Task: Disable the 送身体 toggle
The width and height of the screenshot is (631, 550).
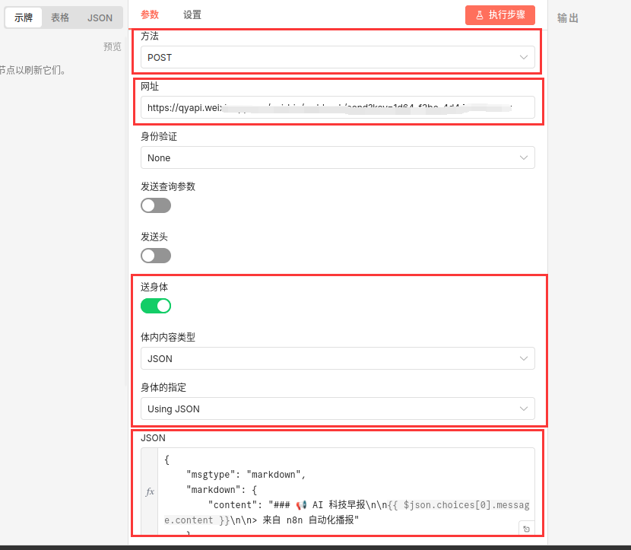Action: tap(156, 306)
